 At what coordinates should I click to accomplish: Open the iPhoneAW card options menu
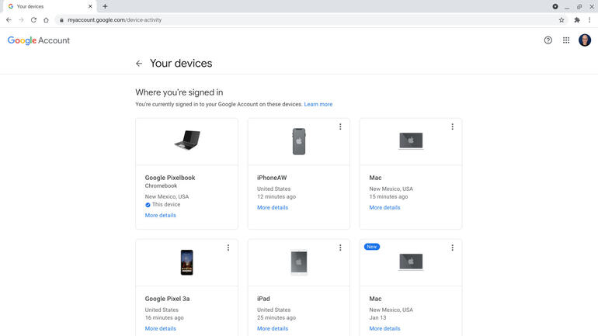click(x=340, y=126)
